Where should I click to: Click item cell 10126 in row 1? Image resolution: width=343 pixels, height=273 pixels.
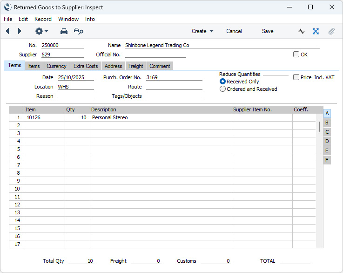click(44, 117)
